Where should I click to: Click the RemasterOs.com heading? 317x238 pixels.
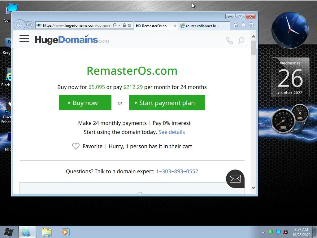[x=132, y=71]
